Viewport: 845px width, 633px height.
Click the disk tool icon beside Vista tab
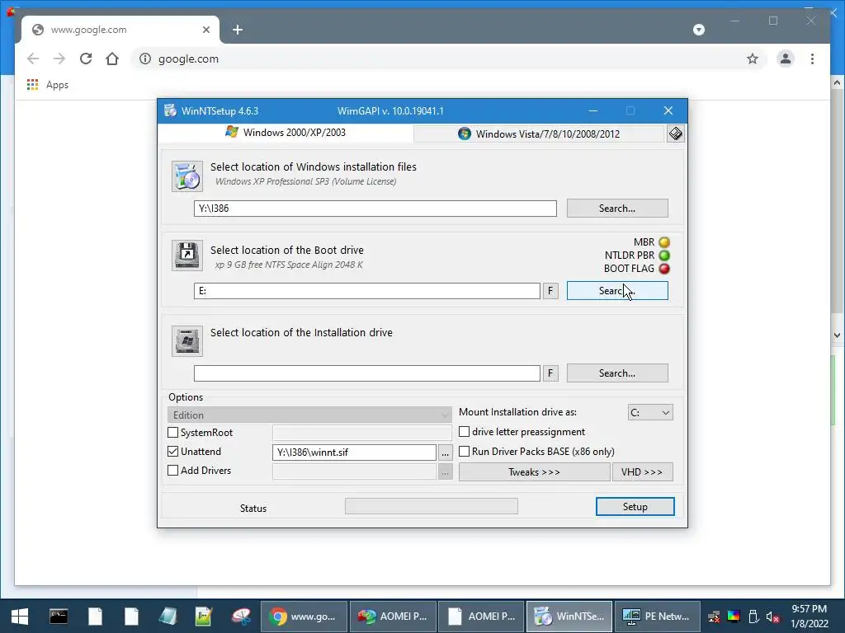point(675,134)
